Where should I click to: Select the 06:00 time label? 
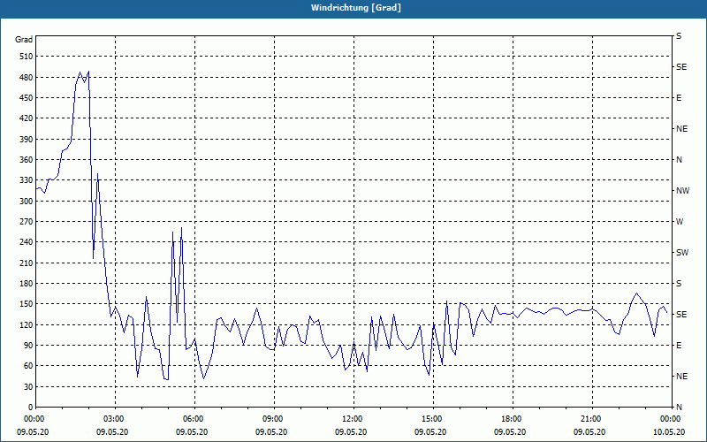click(194, 419)
